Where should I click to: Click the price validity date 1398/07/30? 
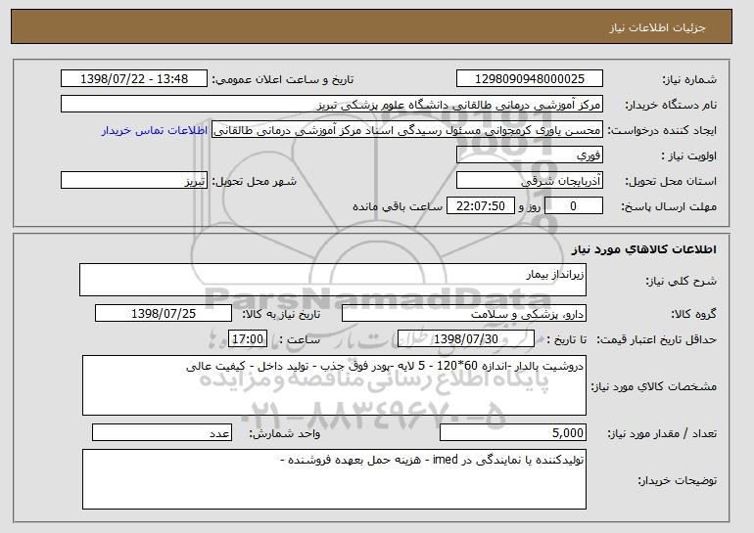[x=466, y=339]
